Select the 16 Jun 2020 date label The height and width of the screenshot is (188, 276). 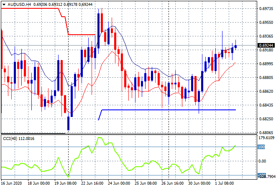11,183
